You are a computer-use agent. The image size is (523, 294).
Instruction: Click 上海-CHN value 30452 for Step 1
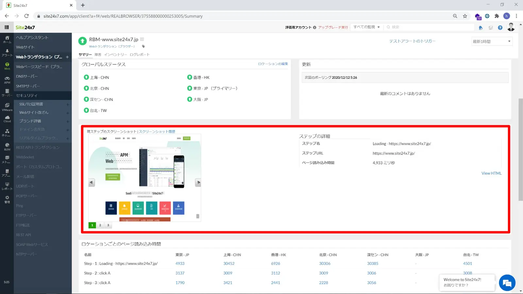tap(229, 263)
